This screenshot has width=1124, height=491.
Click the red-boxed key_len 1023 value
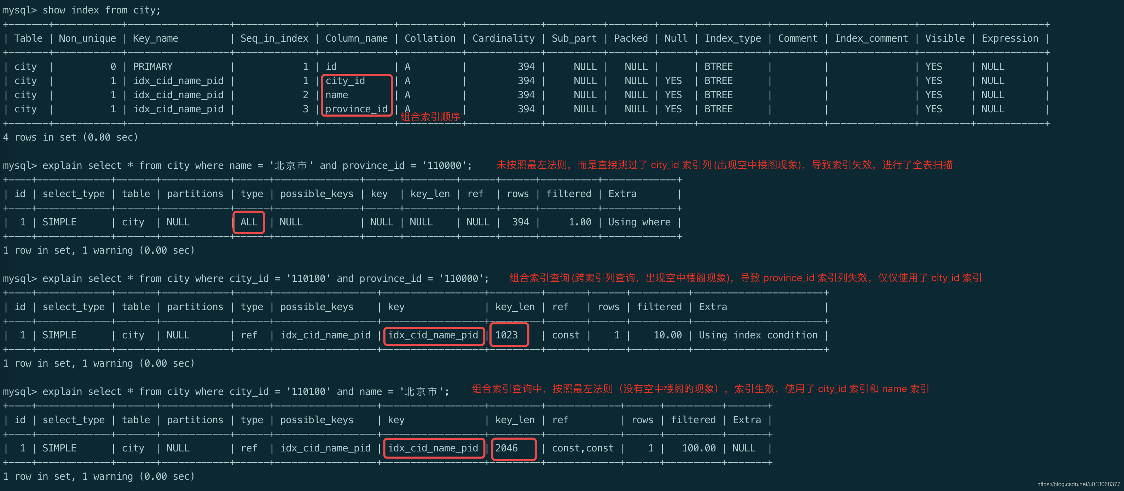506,335
